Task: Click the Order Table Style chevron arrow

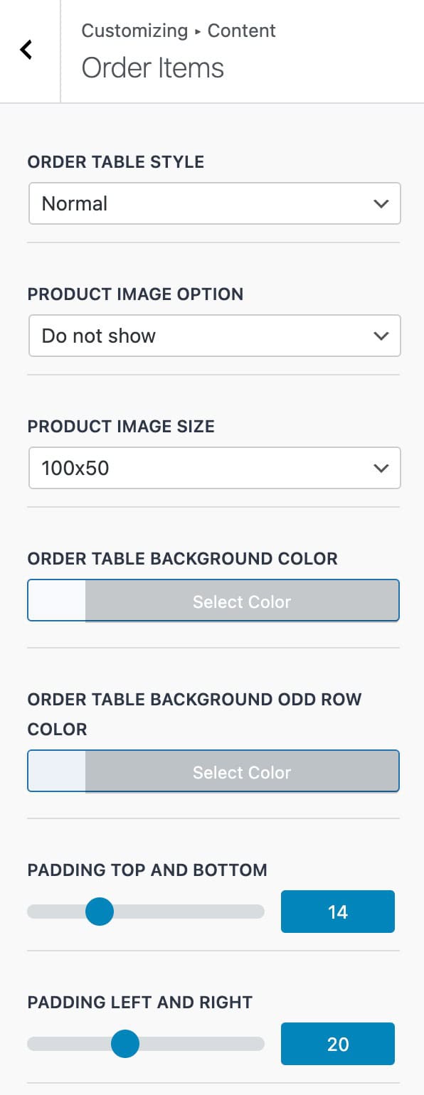Action: (x=381, y=203)
